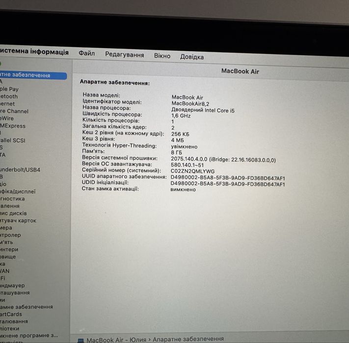The width and height of the screenshot is (349, 343).
Task: Select Пам'ять in the sidebar
Action: 6,242
